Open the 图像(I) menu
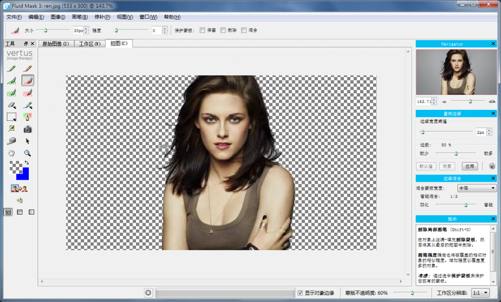This screenshot has width=501, height=302. pos(58,17)
